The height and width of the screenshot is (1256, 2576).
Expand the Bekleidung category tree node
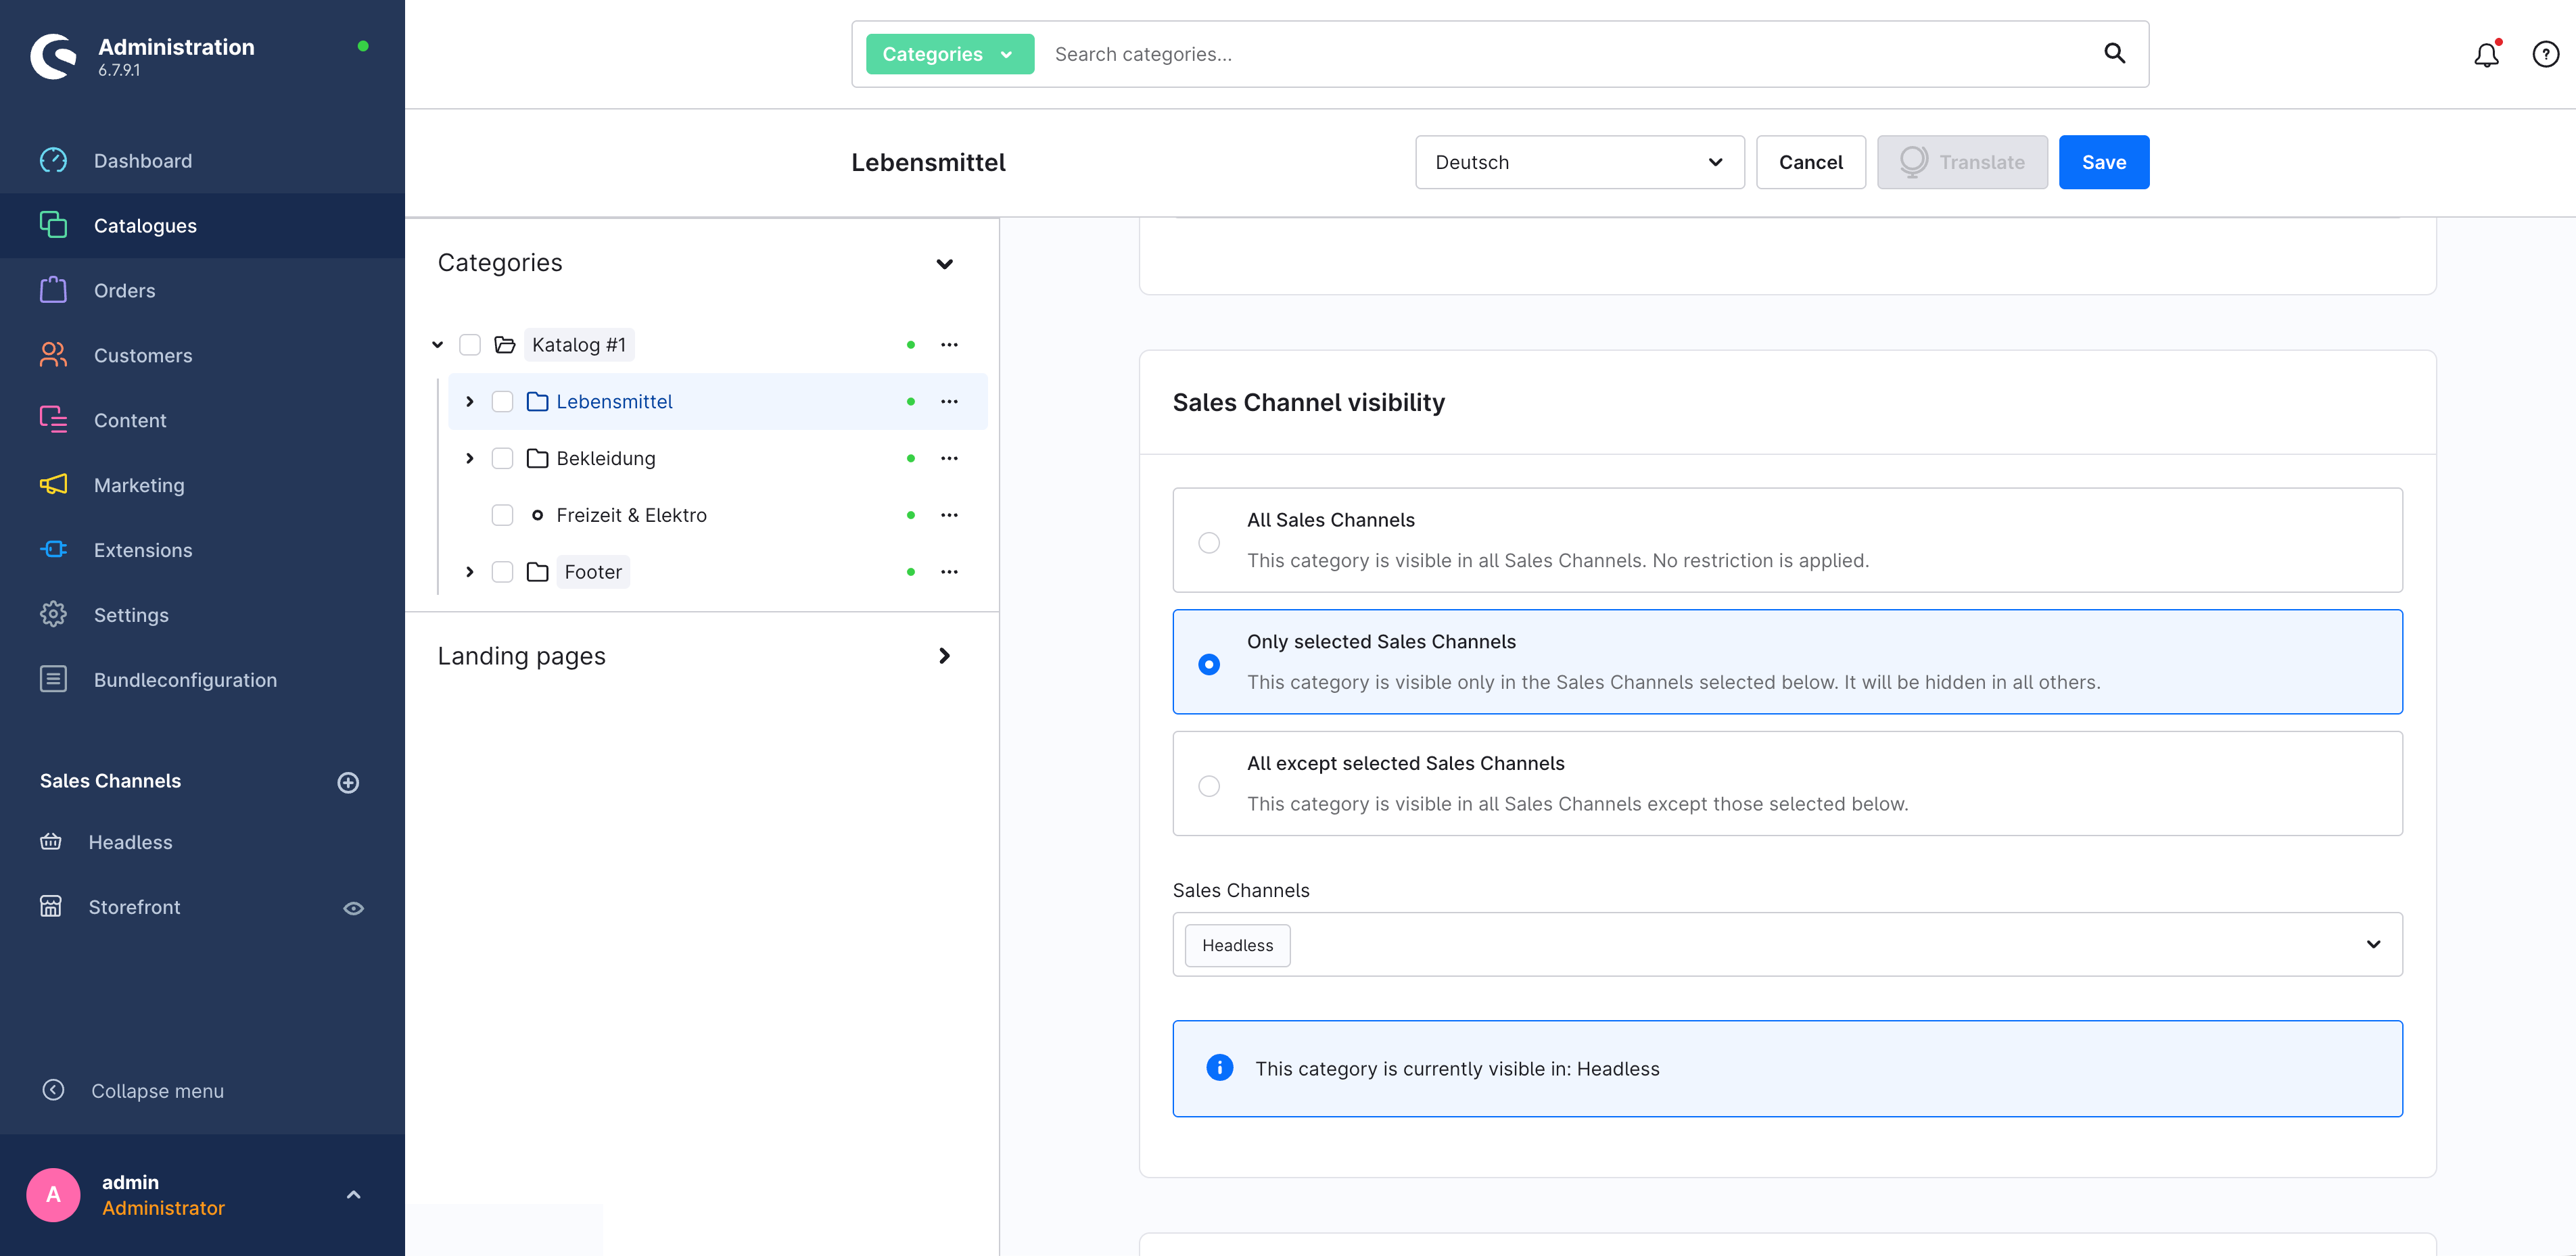pos(470,458)
